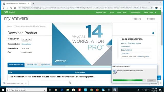The height and width of the screenshot is (92, 164).
Task: Open the Select Version 14.1.4 dropdown
Action: [x=26, y=40]
